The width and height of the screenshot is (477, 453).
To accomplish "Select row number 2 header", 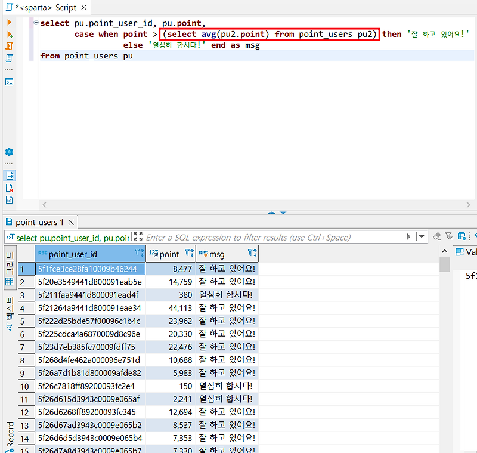I will 26,282.
